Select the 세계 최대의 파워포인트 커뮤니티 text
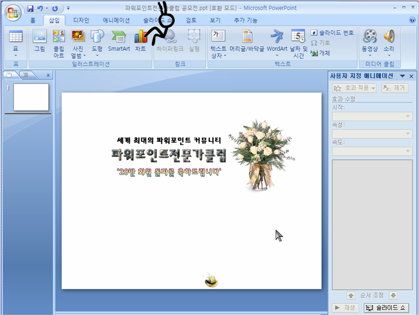419x315 pixels. [169, 140]
